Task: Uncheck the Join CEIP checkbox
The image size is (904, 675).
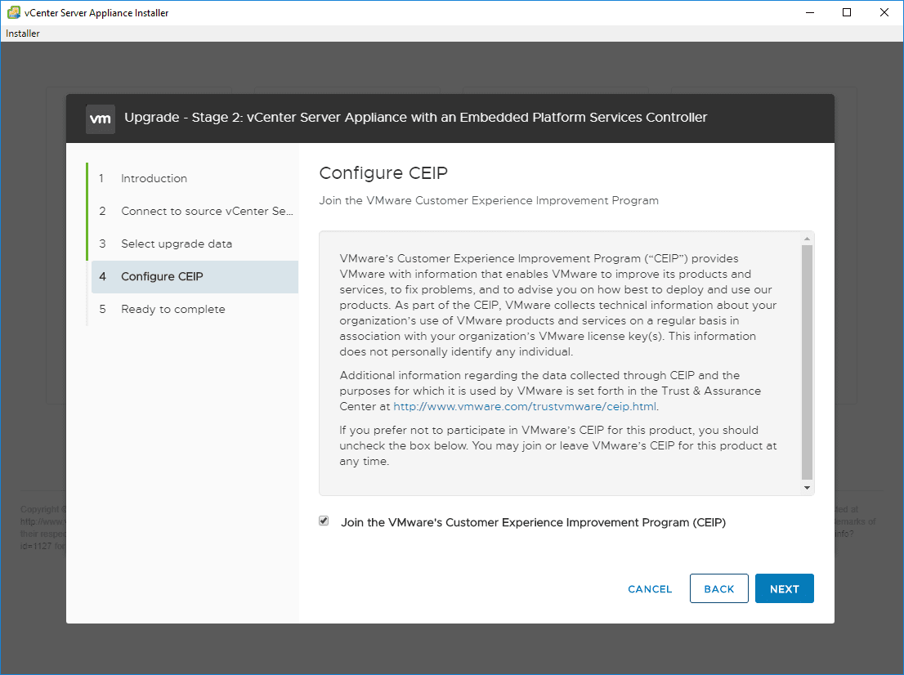Action: pos(324,521)
